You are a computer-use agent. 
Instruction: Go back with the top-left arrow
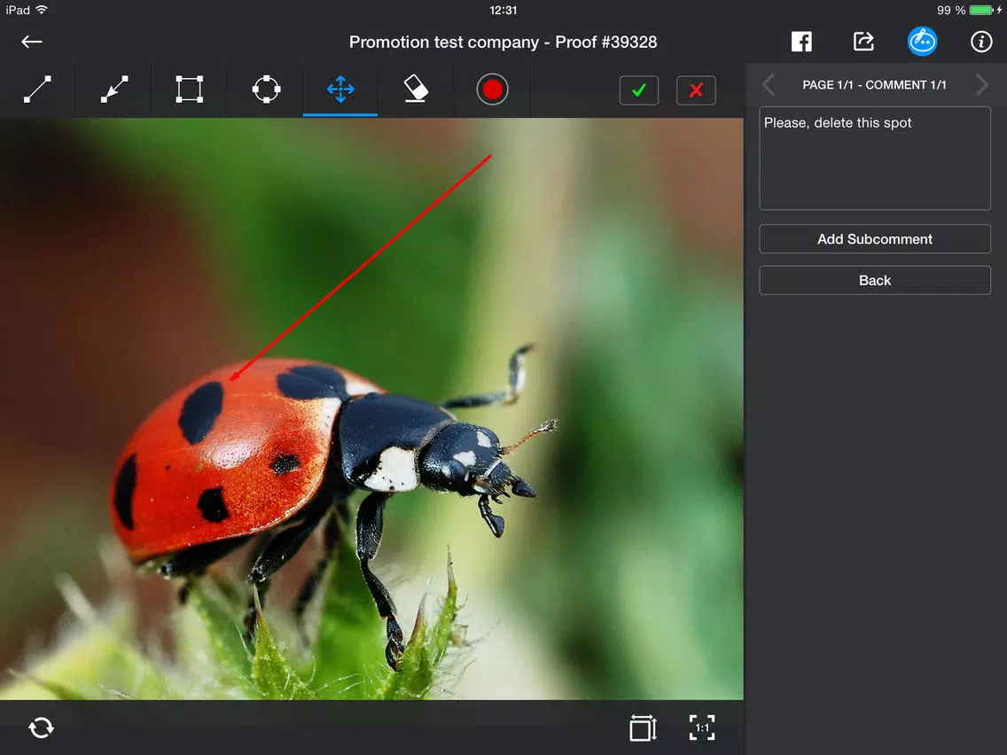click(x=32, y=42)
